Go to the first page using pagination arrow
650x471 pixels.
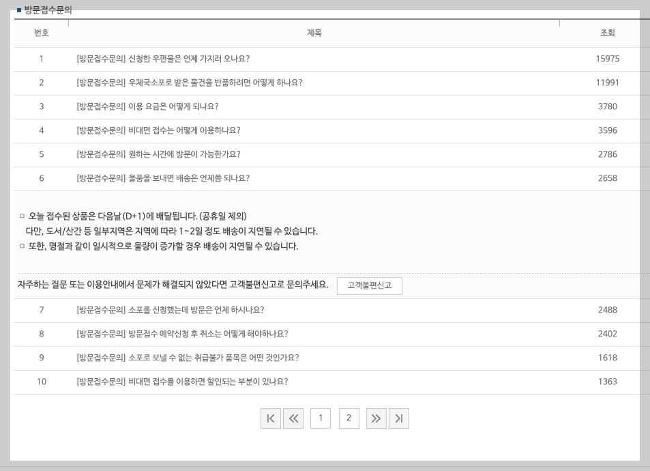[270, 418]
